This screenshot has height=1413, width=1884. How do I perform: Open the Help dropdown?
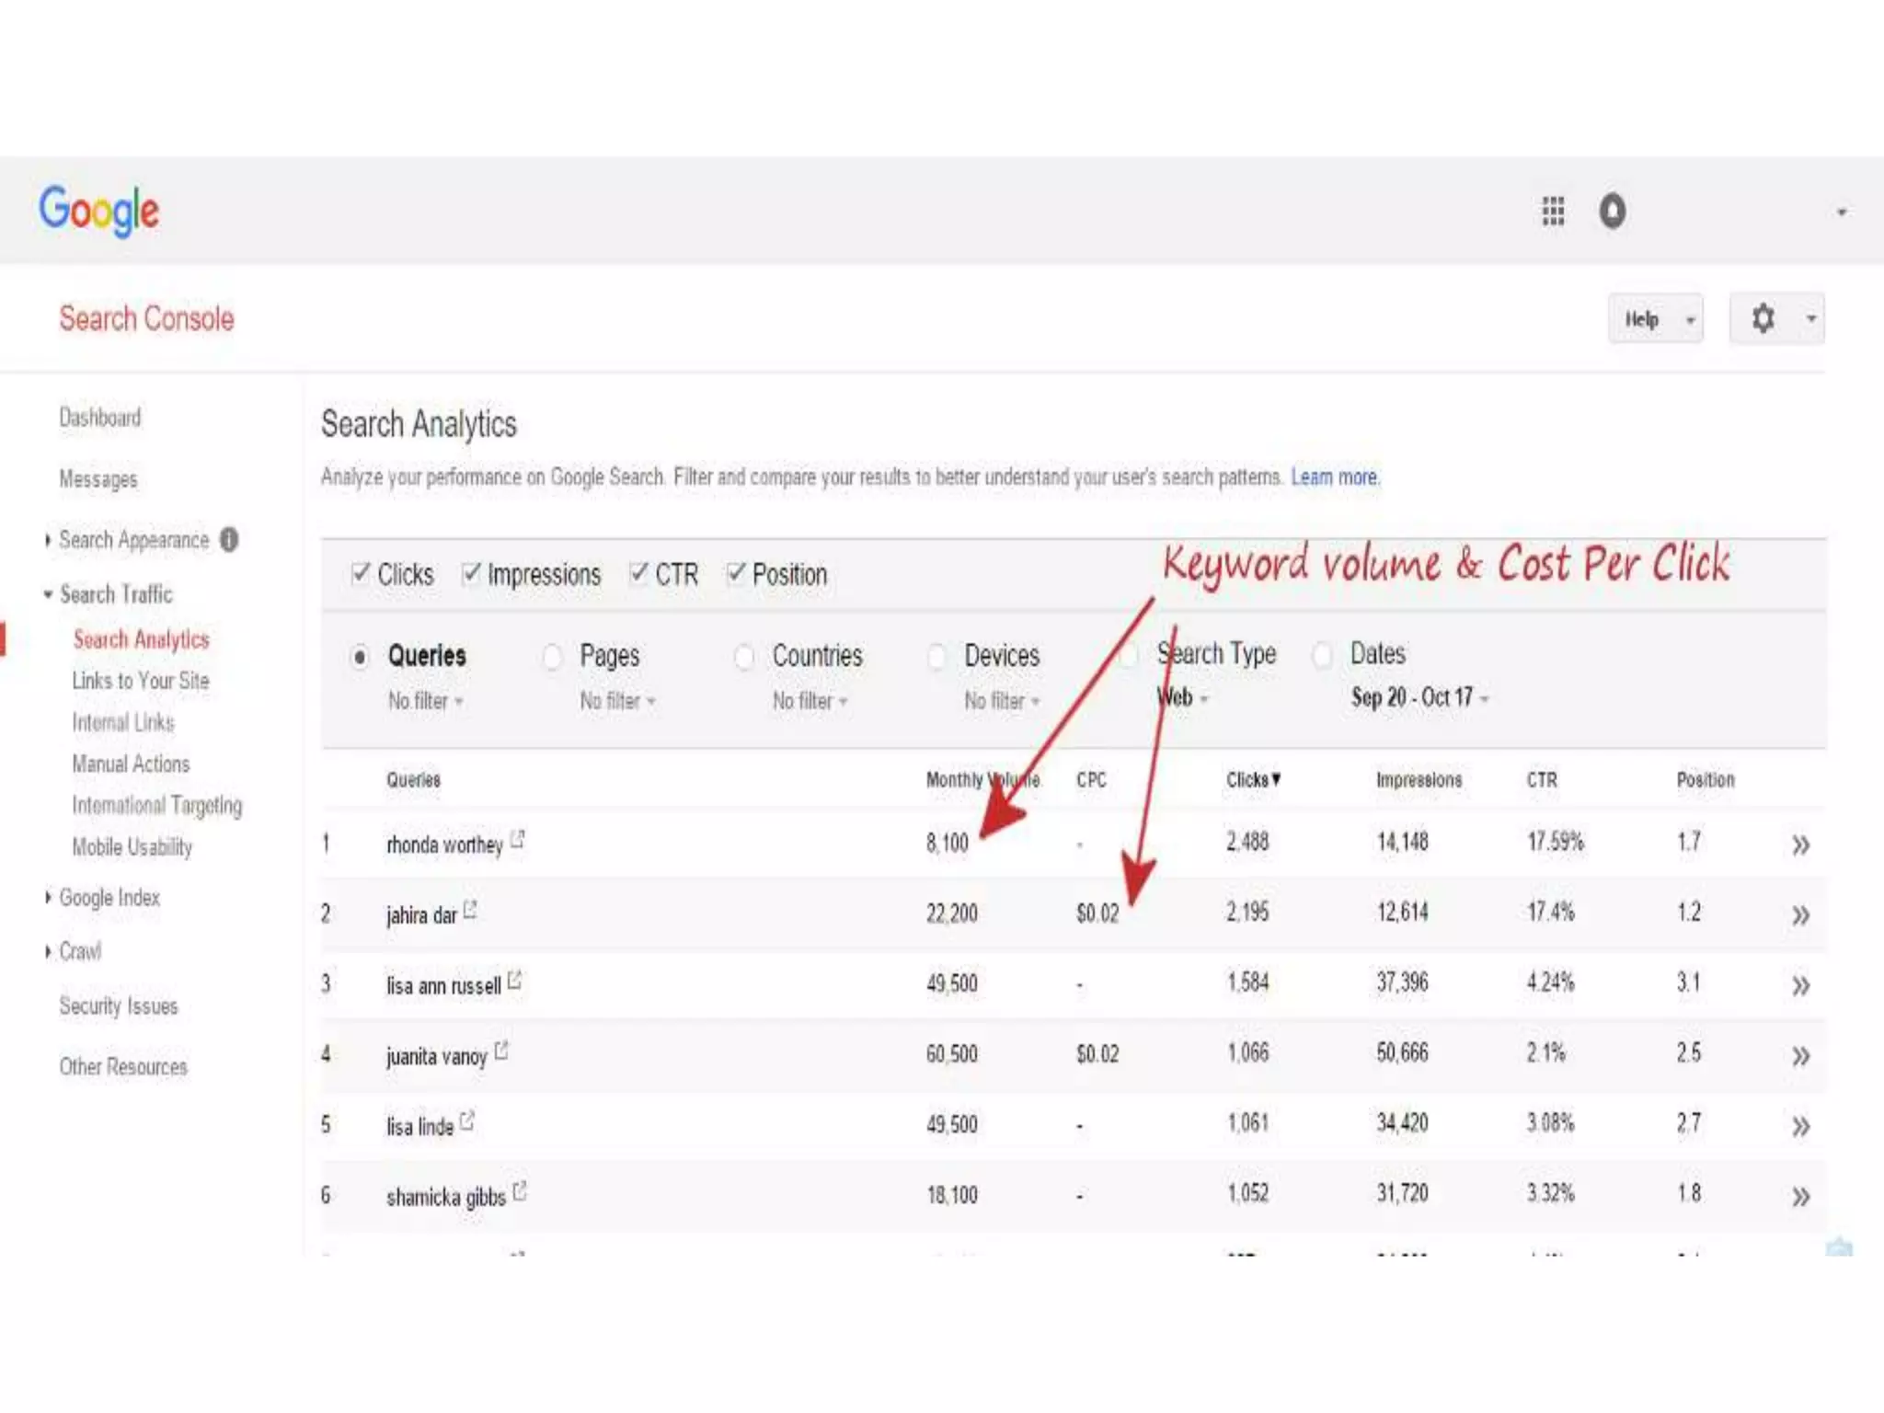click(x=1654, y=319)
